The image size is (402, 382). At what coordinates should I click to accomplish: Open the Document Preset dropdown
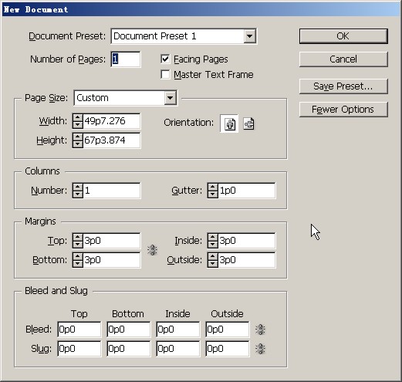click(x=249, y=36)
